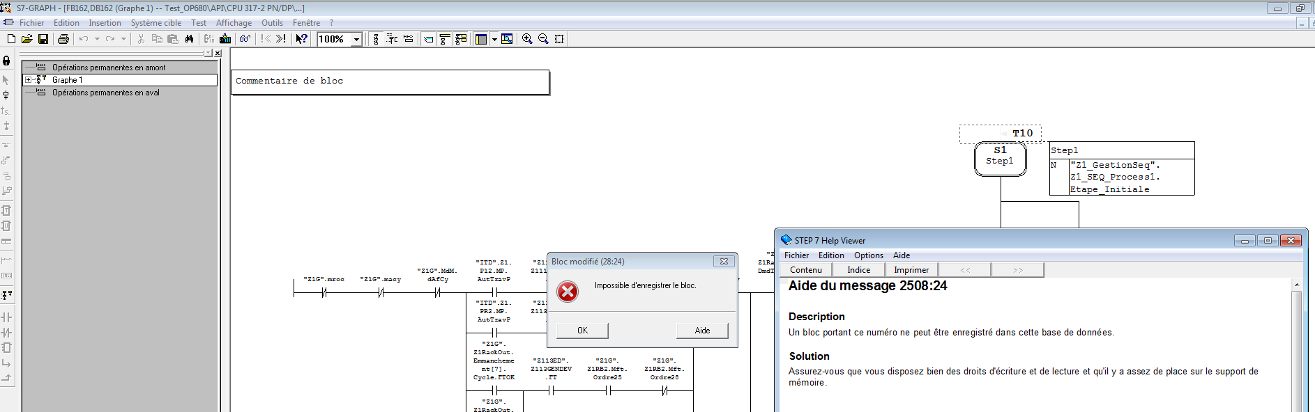This screenshot has height=412, width=1315.
Task: Click the Help Viewer vertical scrollbar
Action: click(x=1296, y=348)
